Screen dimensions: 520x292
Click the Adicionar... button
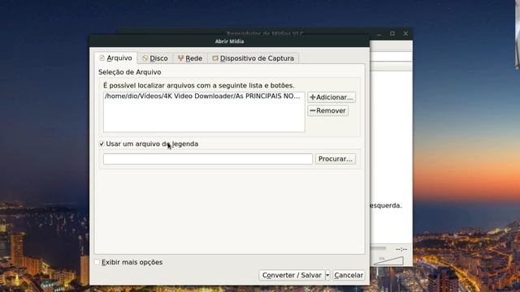(x=331, y=97)
